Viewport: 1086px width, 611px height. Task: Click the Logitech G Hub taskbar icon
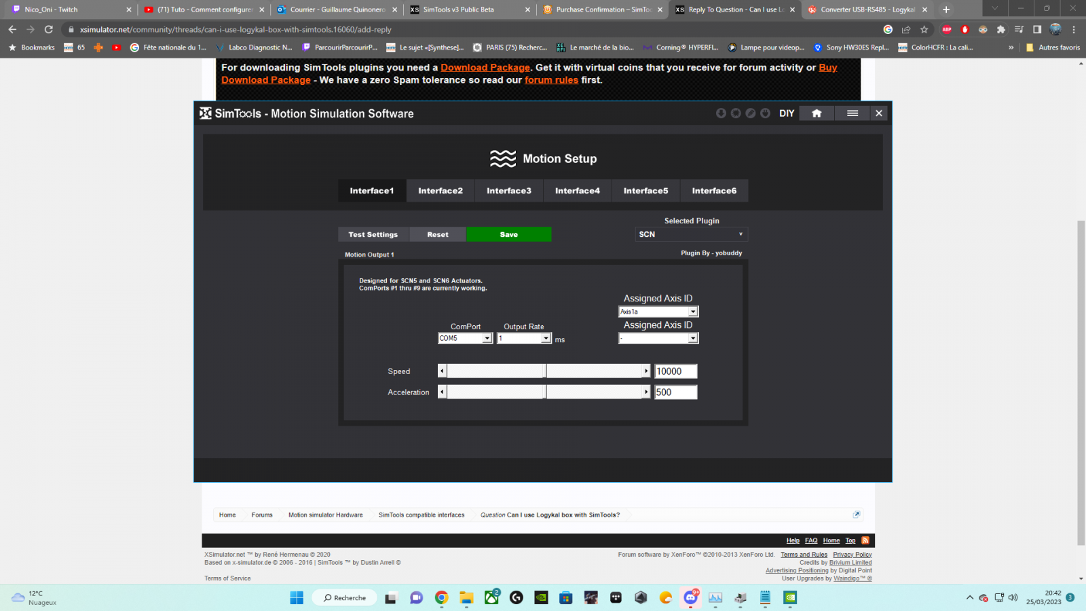(517, 597)
